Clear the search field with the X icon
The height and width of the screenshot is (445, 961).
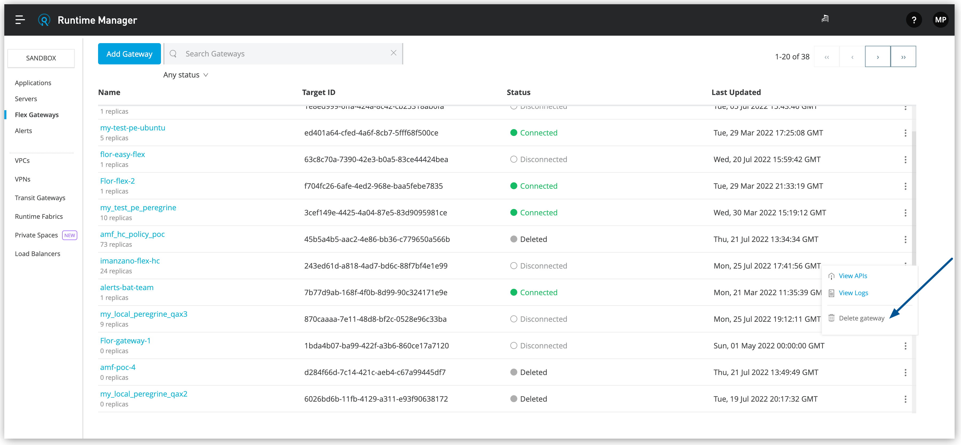(x=393, y=53)
